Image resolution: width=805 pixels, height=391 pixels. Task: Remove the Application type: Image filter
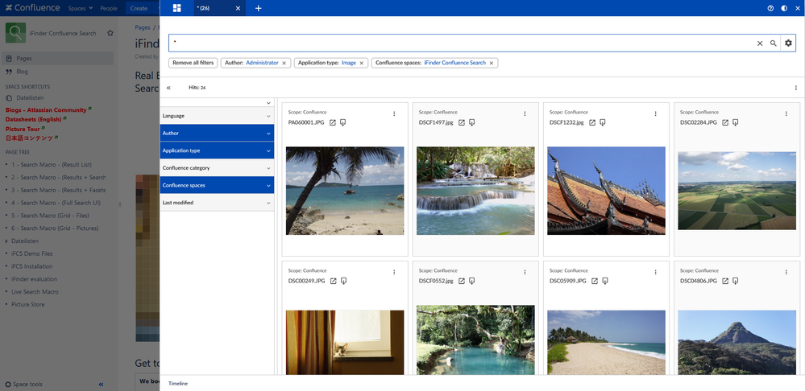(361, 63)
